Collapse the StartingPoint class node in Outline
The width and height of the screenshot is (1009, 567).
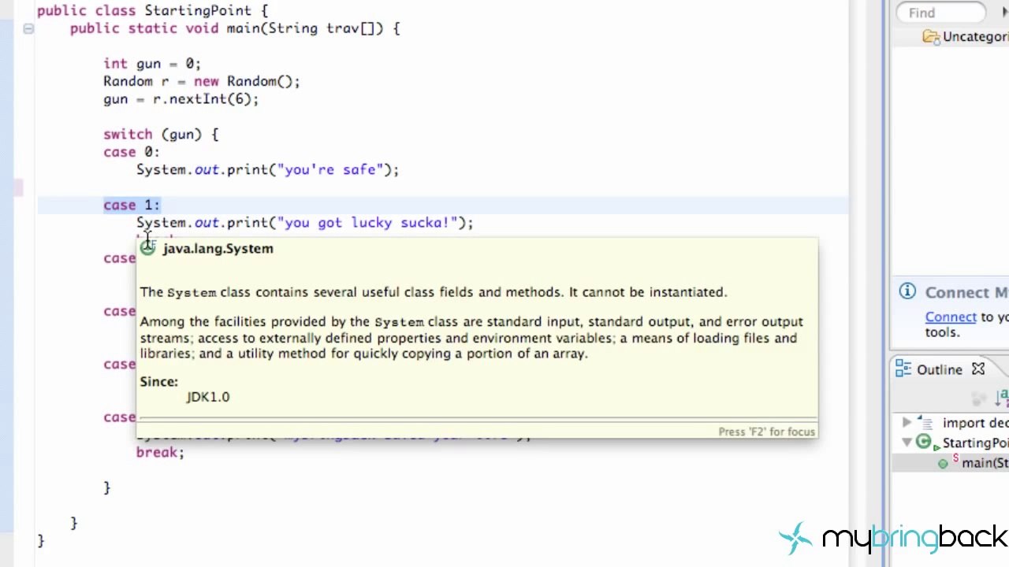point(907,443)
